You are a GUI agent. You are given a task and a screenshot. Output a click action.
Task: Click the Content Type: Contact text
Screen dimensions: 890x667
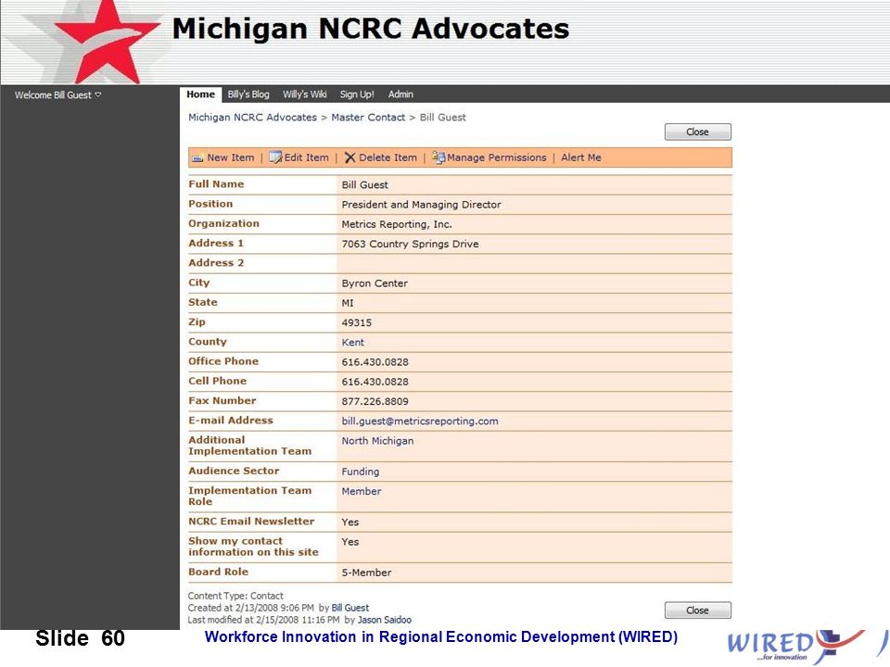click(x=235, y=596)
